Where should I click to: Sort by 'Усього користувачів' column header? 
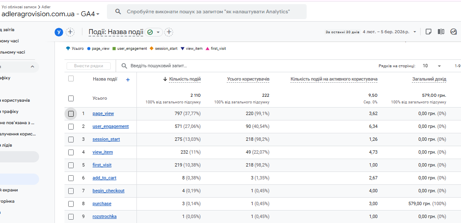click(248, 79)
